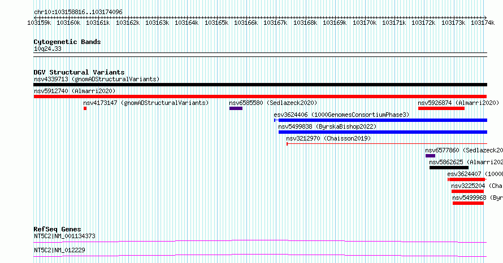Click the 103170k ruler tick label

pos(365,23)
